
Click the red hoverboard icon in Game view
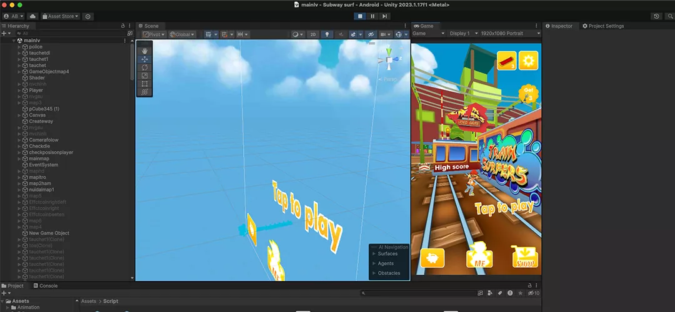pyautogui.click(x=507, y=61)
